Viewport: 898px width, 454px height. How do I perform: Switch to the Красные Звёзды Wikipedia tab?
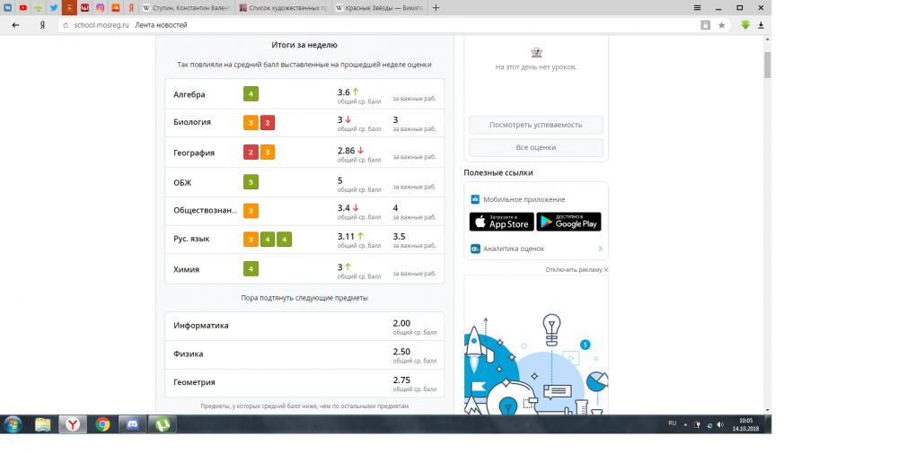pos(378,7)
